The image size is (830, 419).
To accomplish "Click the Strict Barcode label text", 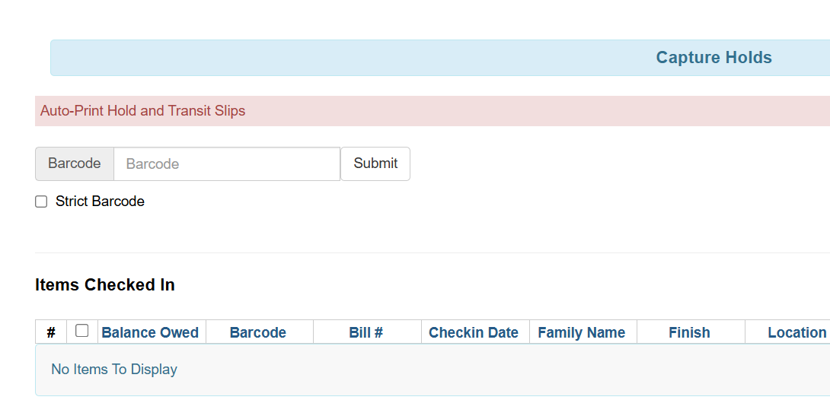I will [100, 202].
